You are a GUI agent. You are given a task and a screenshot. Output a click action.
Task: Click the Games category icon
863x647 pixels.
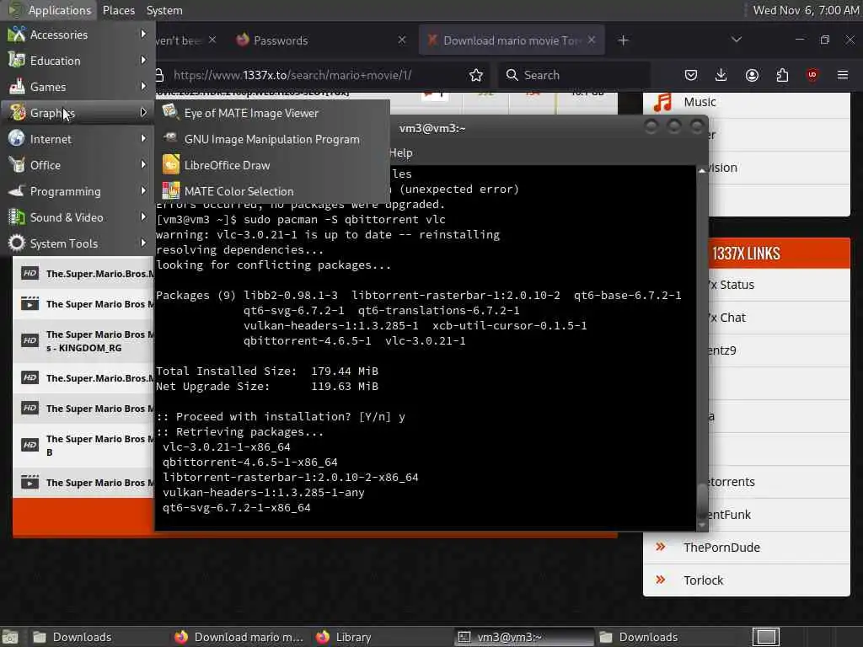click(17, 87)
